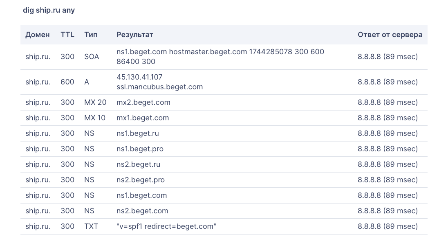Click the "Домен" column header

(38, 35)
